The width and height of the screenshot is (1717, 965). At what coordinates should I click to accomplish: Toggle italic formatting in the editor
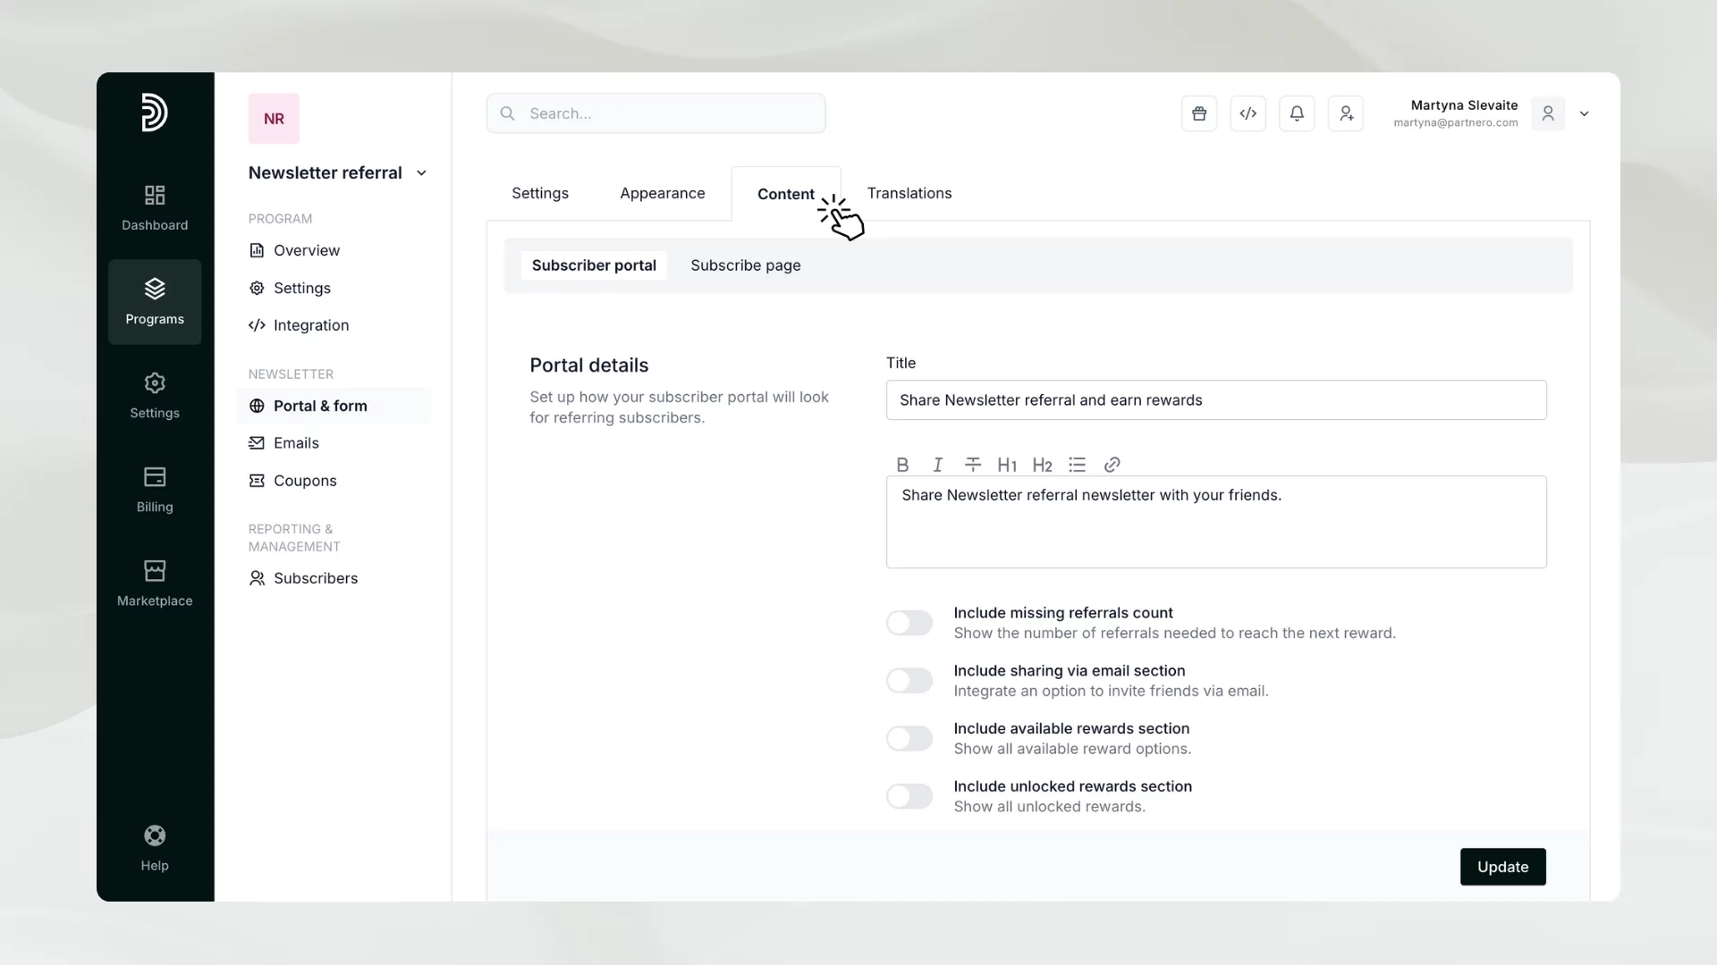[937, 465]
